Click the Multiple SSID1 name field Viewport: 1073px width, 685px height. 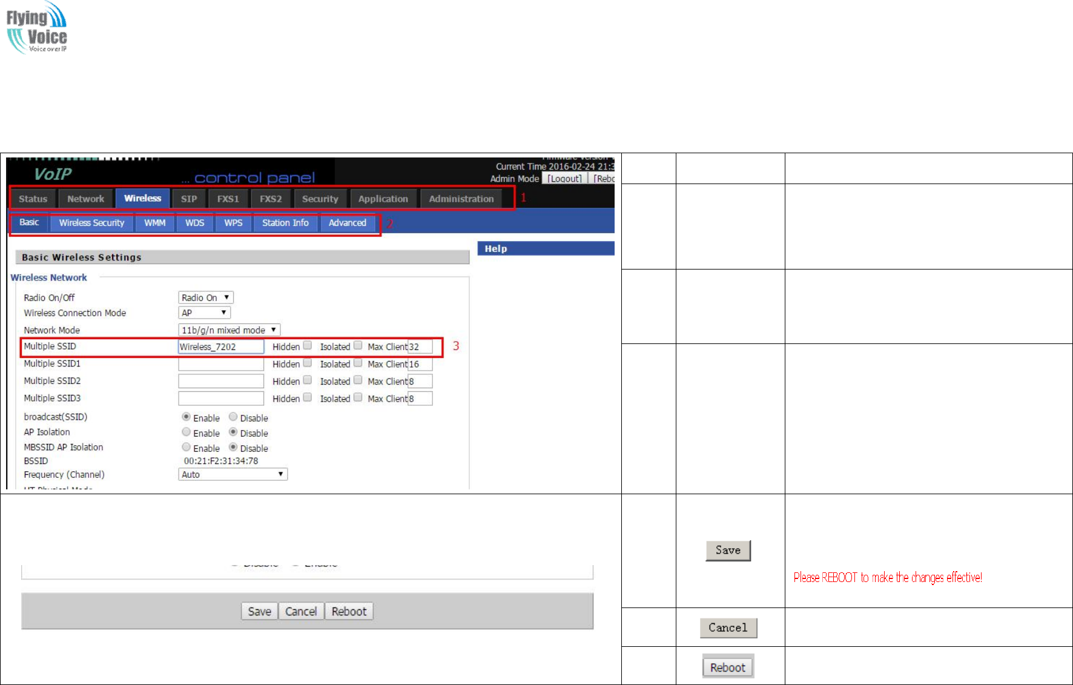[x=221, y=364]
